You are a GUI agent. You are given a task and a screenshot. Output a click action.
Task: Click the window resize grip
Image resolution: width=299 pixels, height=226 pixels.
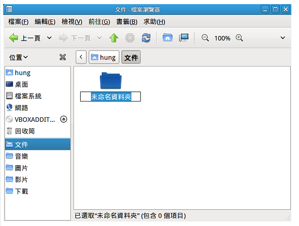[x=288, y=217]
